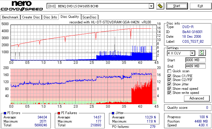The width and height of the screenshot is (212, 129).
Task: Click the End position input field
Action: click(x=196, y=66)
